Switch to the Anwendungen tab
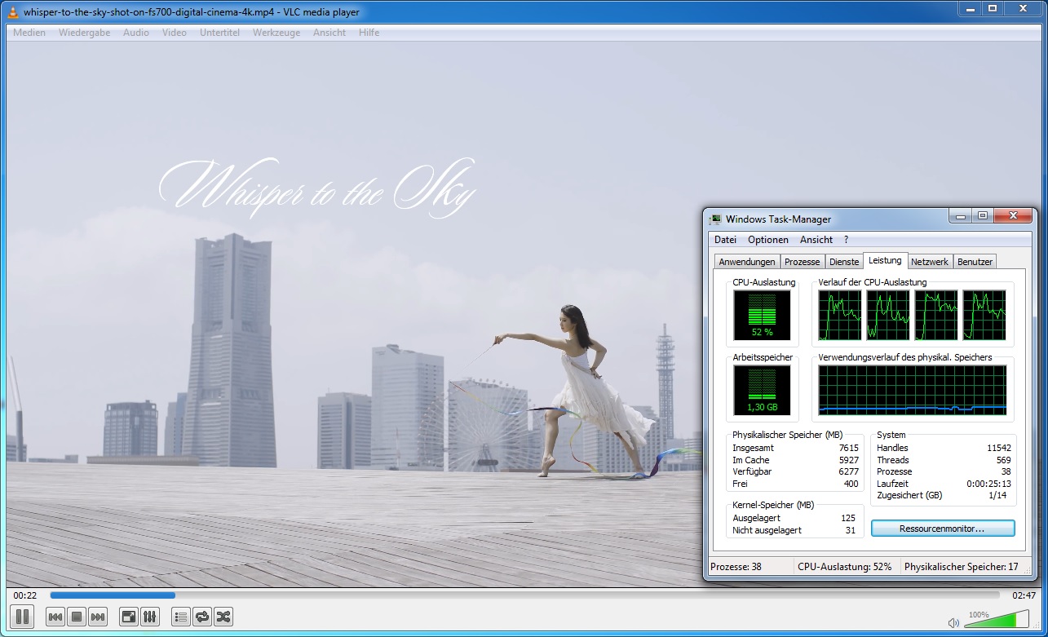Image resolution: width=1048 pixels, height=637 pixels. [x=747, y=262]
